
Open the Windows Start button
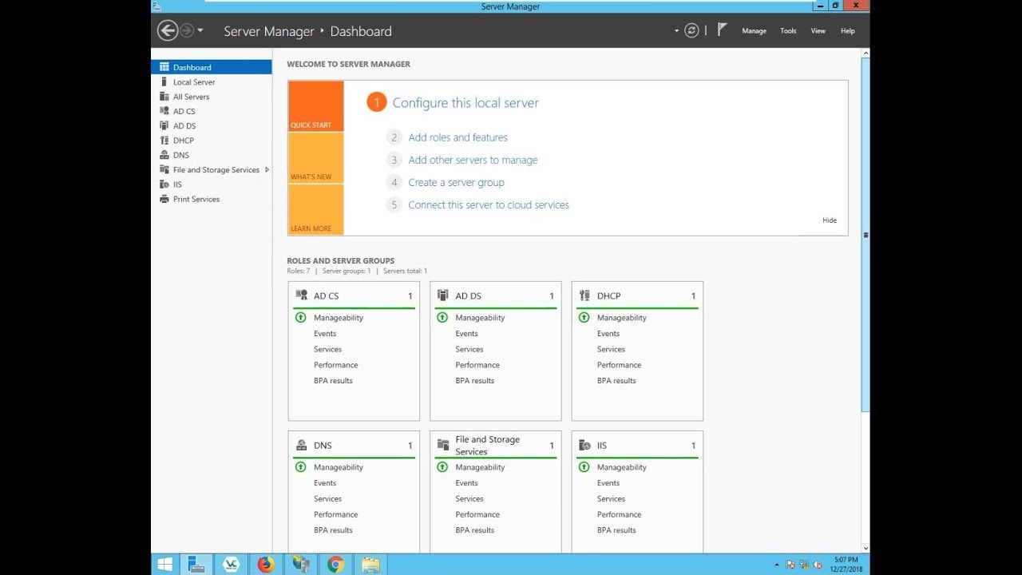165,565
